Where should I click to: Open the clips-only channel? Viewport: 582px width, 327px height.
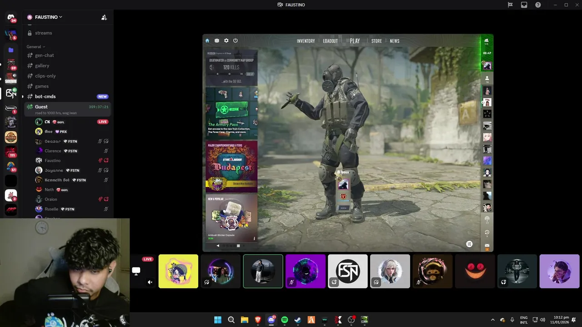click(x=67, y=76)
